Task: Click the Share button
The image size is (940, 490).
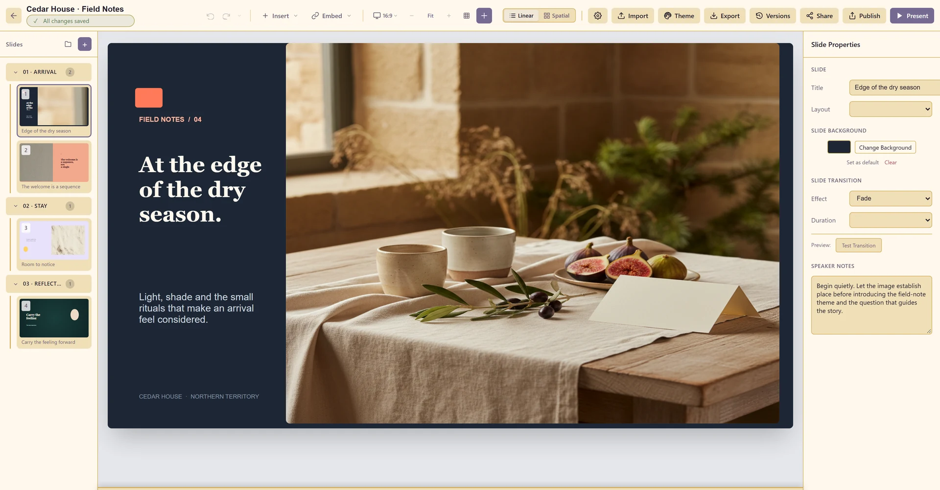Action: click(x=820, y=16)
